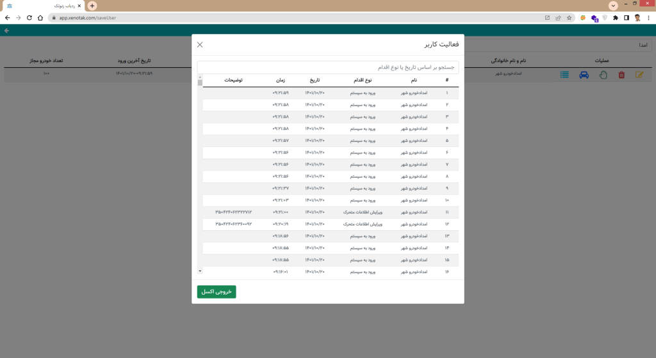656x358 pixels.
Task: Open the Chrome three-dot menu
Action: (648, 17)
